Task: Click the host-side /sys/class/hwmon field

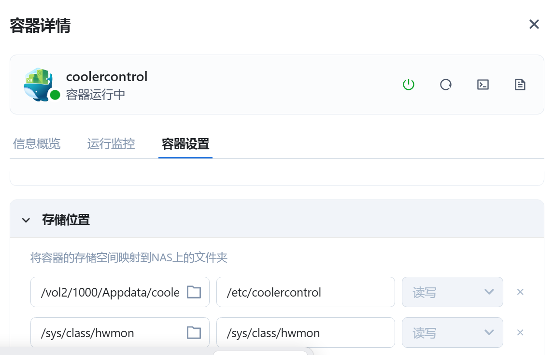Action: [x=120, y=333]
